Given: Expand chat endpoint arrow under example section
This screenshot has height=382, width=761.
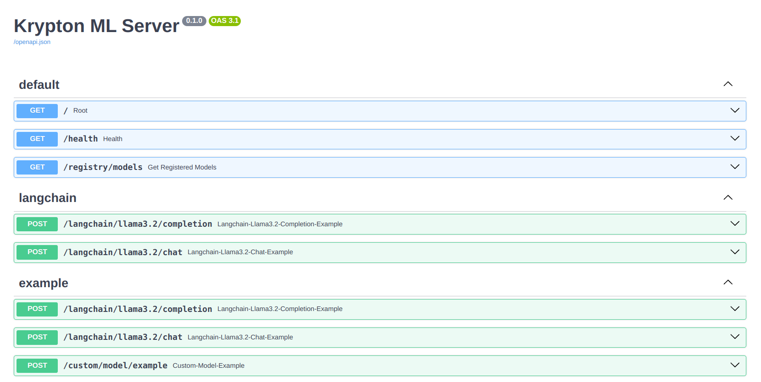Looking at the screenshot, I should 735,337.
